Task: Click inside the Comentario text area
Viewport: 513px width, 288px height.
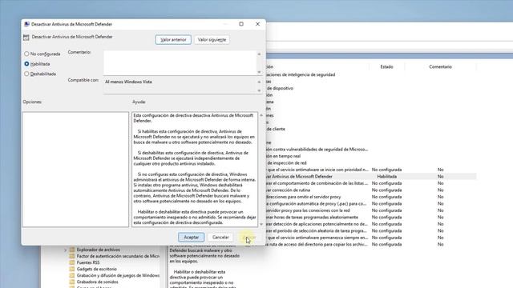Action: 180,62
